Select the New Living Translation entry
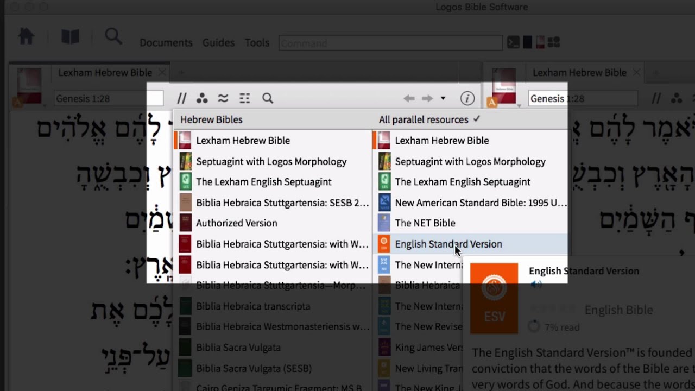This screenshot has height=391, width=695. click(x=418, y=368)
